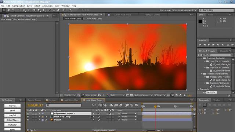Expand the Desert layer properties
The image size is (235, 132).
(x=40, y=120)
